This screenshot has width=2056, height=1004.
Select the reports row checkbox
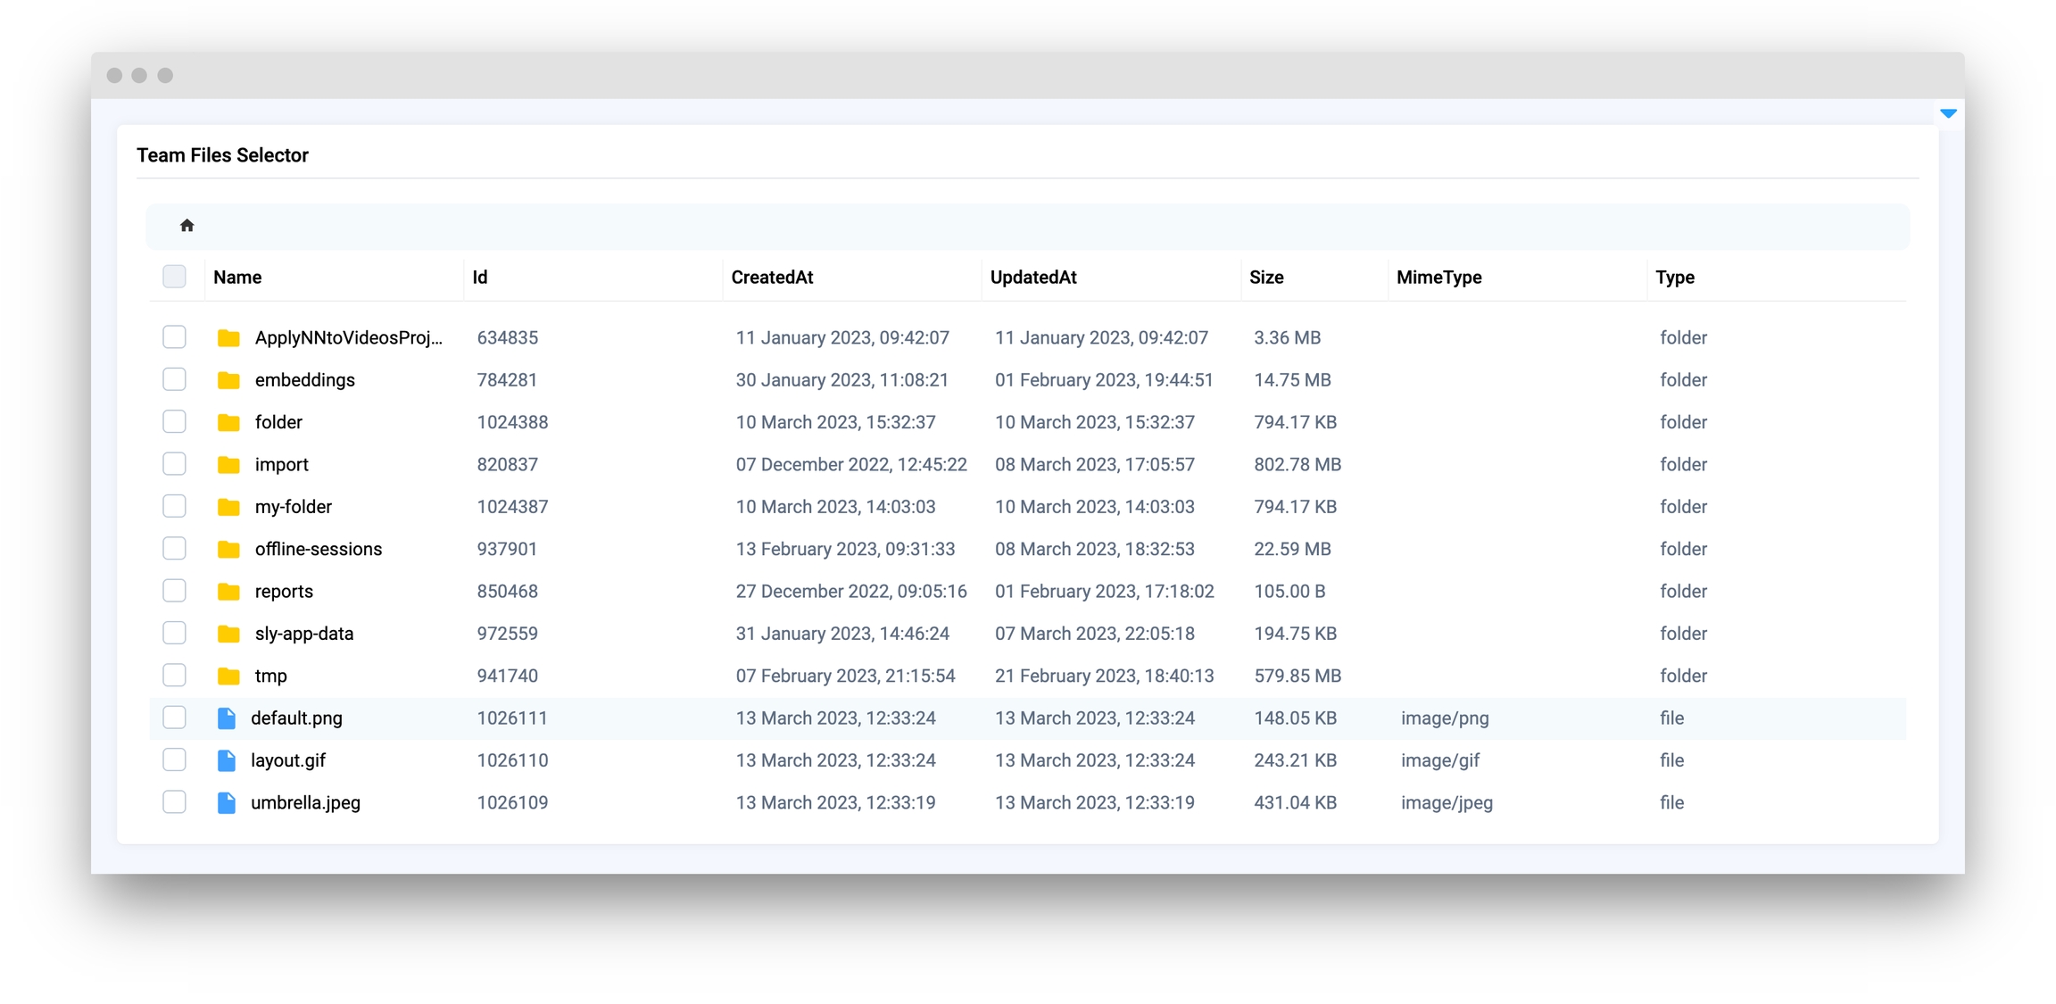point(174,591)
